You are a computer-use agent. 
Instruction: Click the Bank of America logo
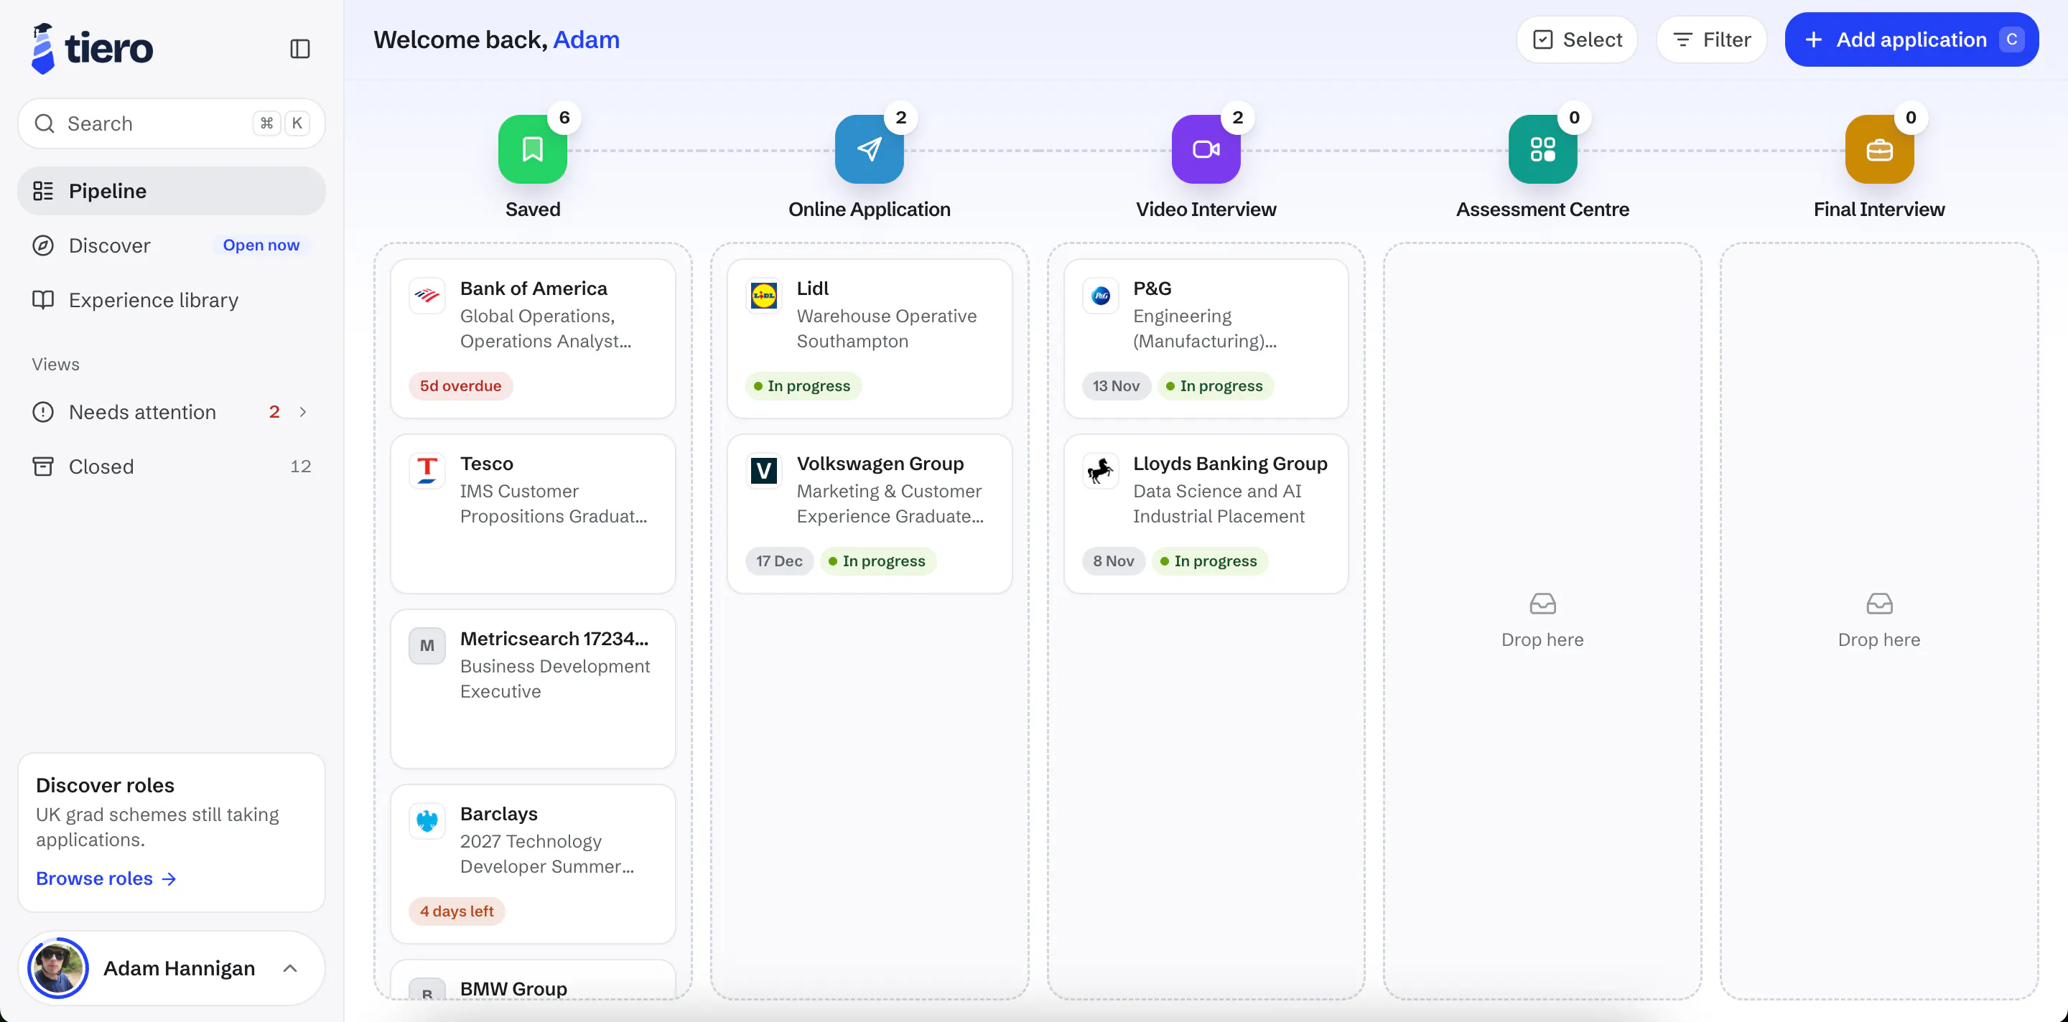(427, 296)
